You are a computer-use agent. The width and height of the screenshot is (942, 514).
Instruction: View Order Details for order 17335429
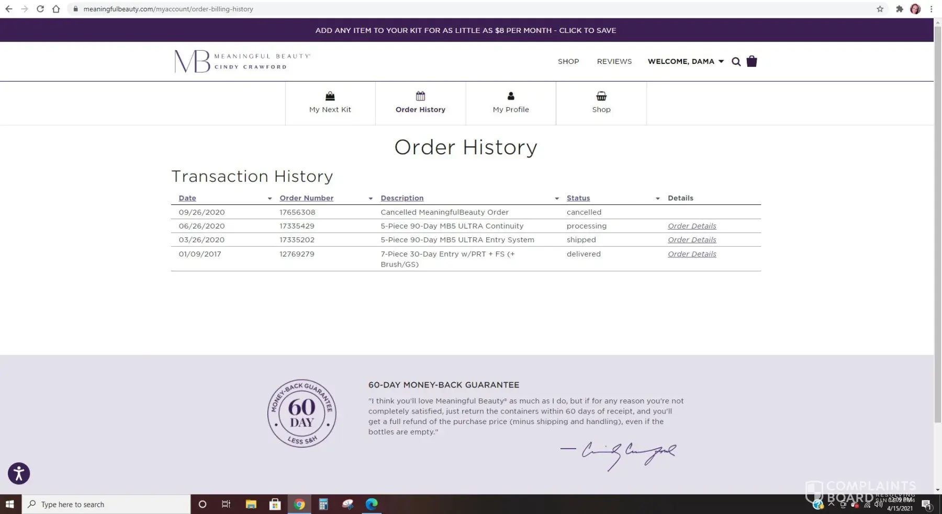(692, 226)
